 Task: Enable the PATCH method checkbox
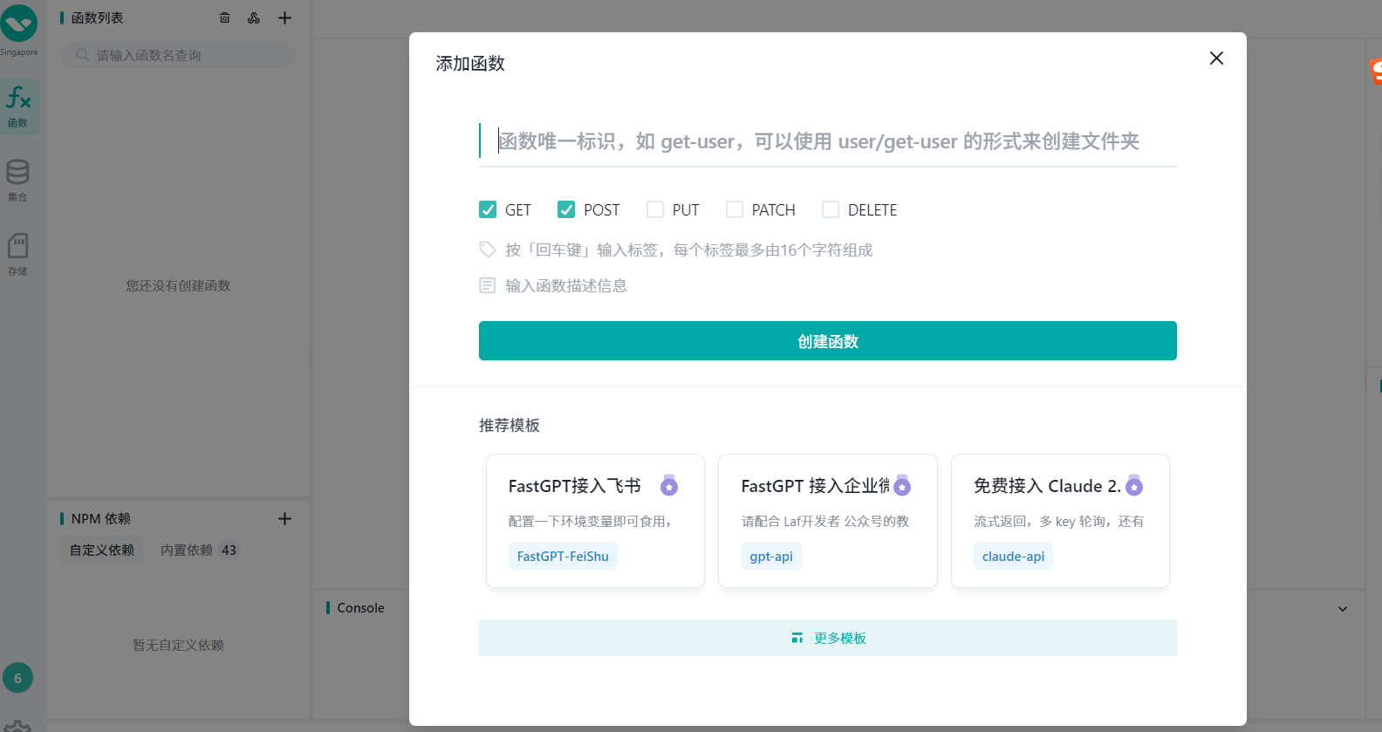[x=735, y=209]
